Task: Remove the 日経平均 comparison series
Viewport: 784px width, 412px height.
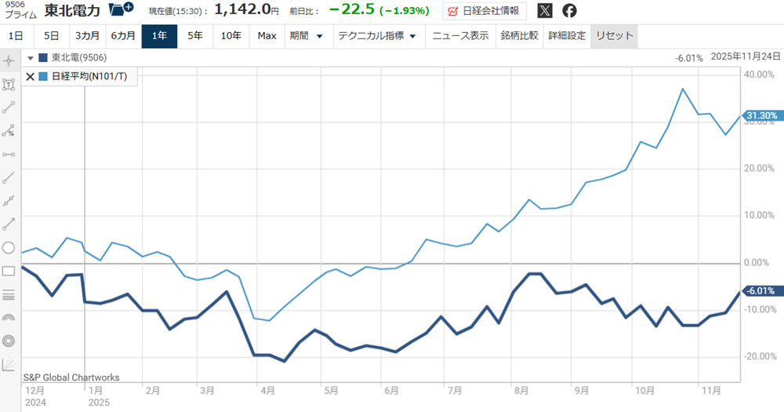Action: [31, 76]
